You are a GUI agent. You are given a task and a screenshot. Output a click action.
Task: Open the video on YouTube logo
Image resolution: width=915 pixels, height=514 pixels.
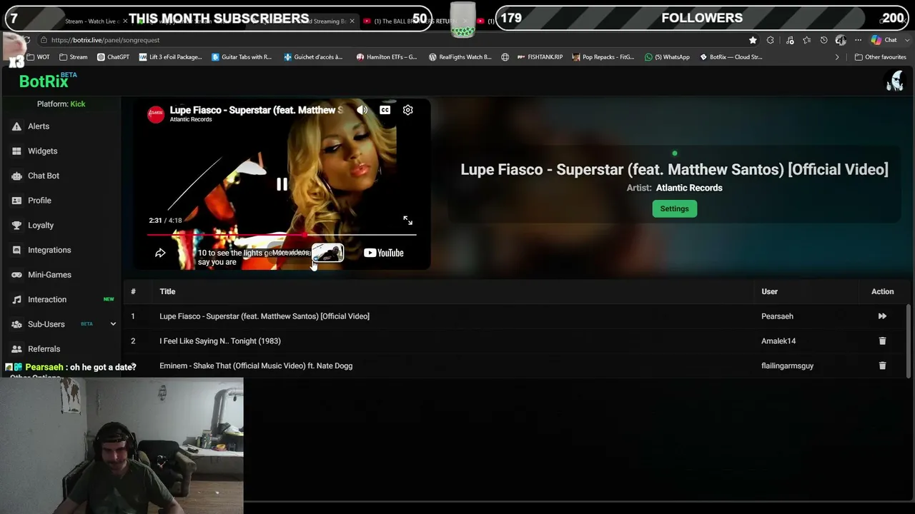point(384,253)
